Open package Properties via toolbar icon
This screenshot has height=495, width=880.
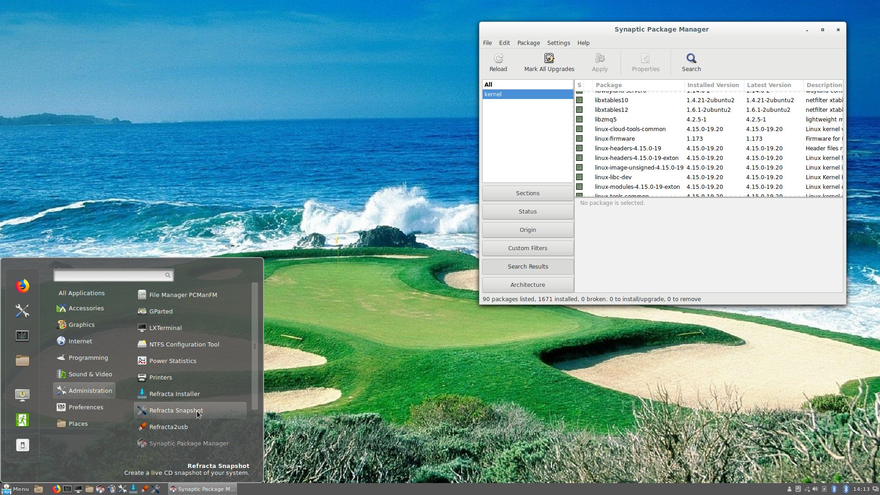[x=645, y=62]
